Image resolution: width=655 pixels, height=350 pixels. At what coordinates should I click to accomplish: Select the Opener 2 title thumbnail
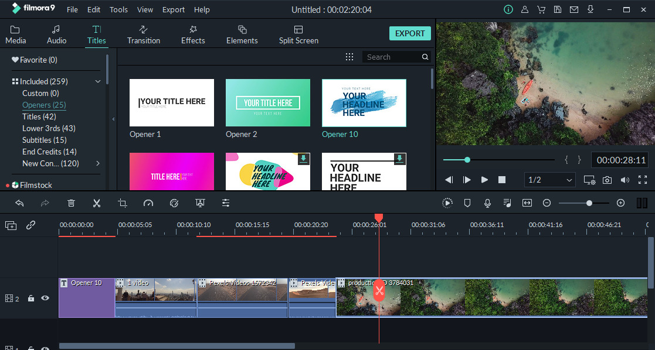click(x=268, y=103)
